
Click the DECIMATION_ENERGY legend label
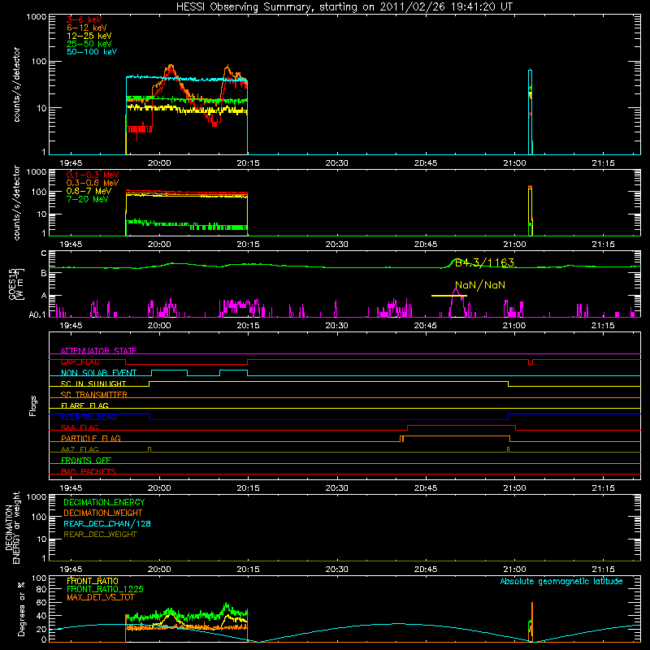pyautogui.click(x=104, y=502)
